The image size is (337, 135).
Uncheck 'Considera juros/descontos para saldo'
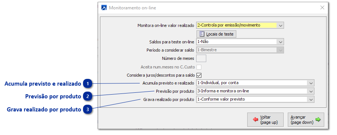[199, 75]
